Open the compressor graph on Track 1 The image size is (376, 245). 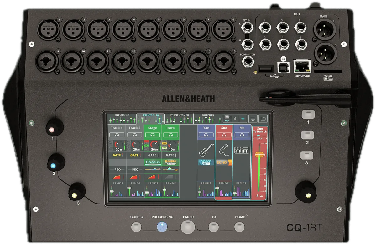coord(118,177)
